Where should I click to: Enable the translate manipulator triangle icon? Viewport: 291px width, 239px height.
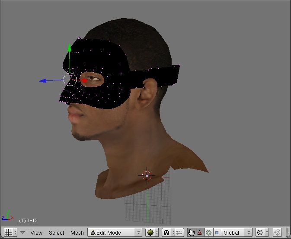click(200, 233)
